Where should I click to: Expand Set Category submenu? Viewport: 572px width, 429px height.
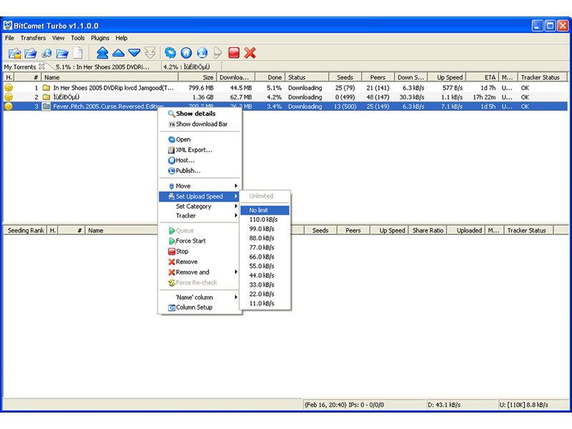pyautogui.click(x=199, y=207)
